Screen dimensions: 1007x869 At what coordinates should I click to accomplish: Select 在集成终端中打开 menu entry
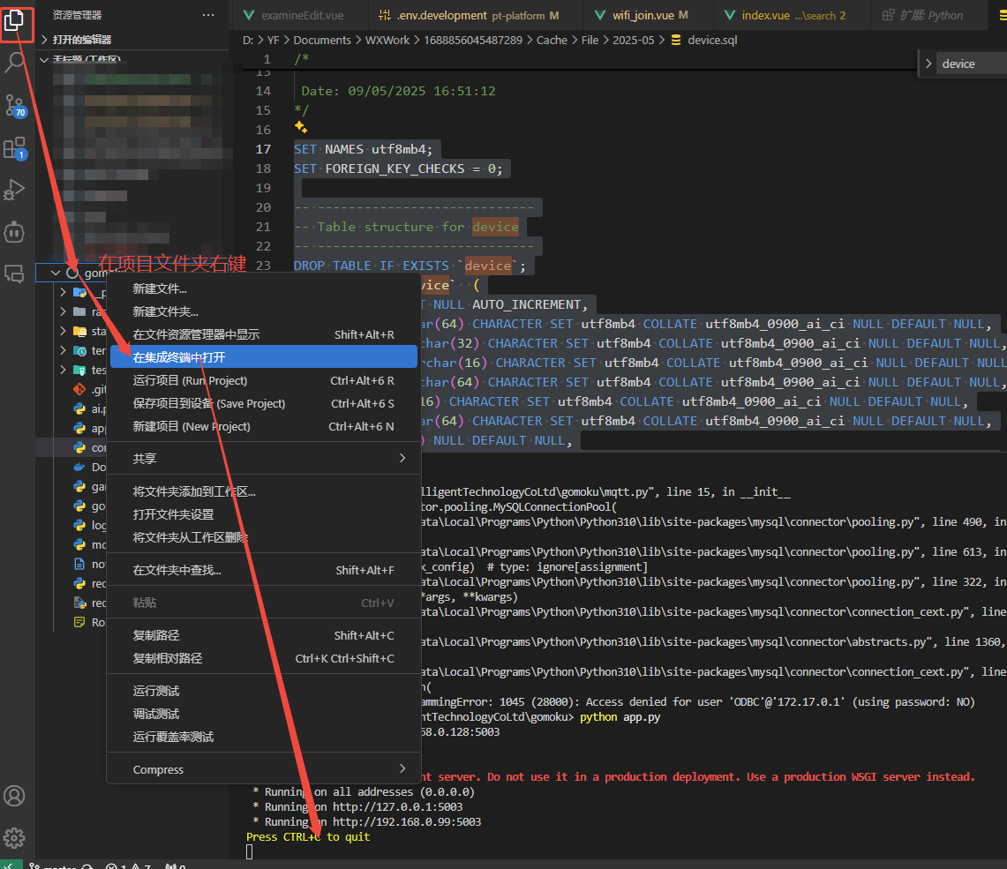263,356
